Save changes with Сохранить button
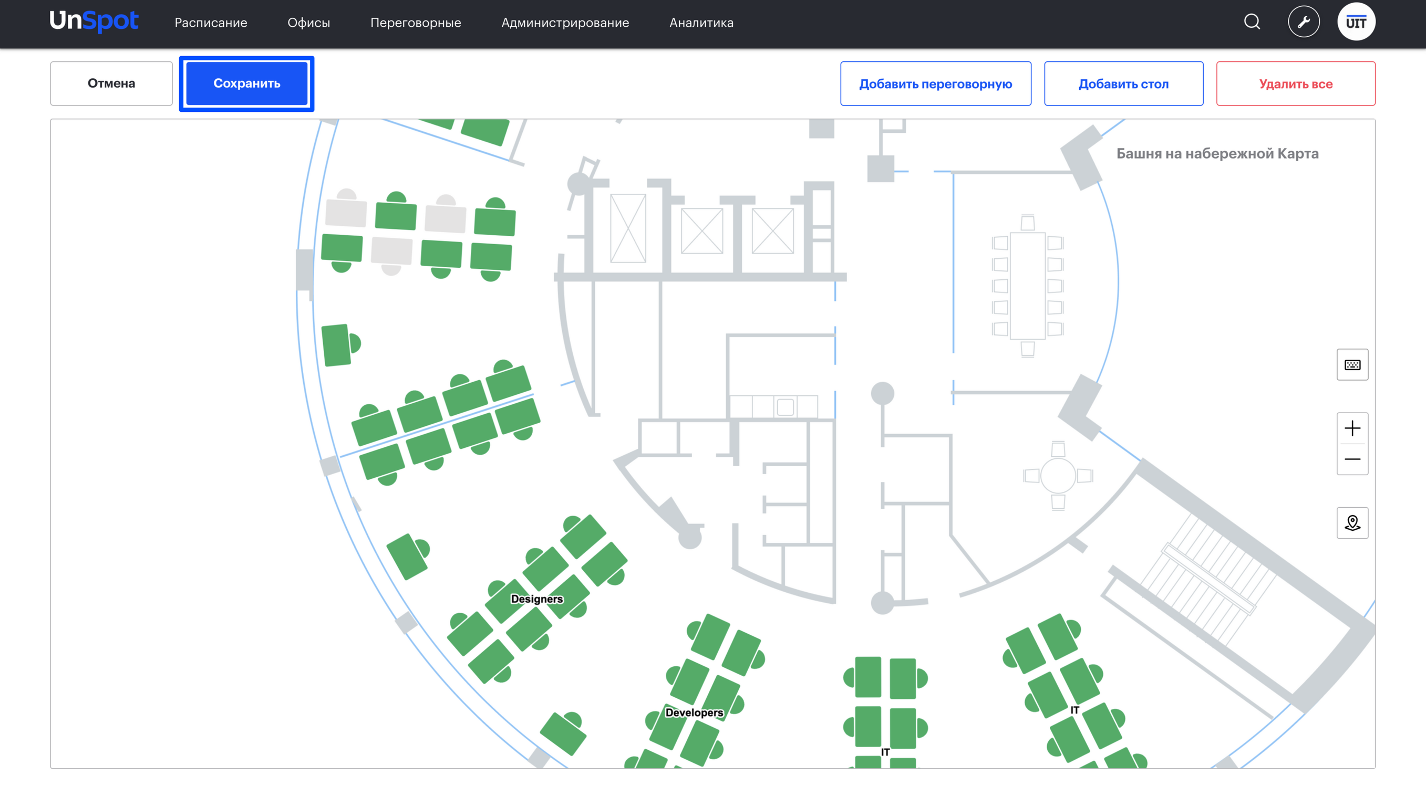Image resolution: width=1426 pixels, height=797 pixels. pyautogui.click(x=247, y=83)
